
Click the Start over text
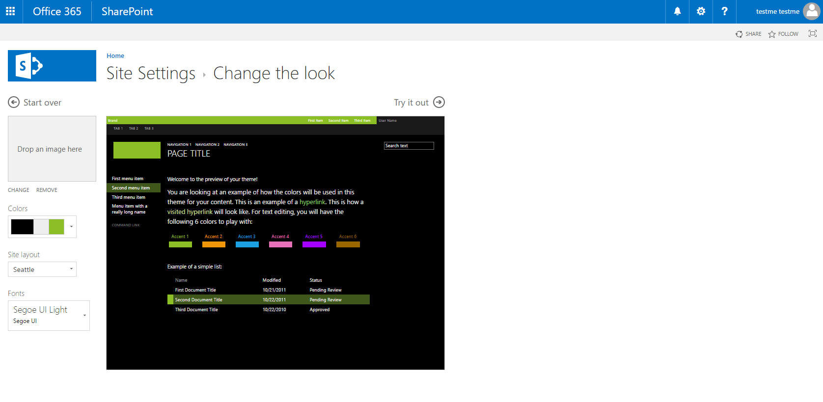pyautogui.click(x=42, y=103)
